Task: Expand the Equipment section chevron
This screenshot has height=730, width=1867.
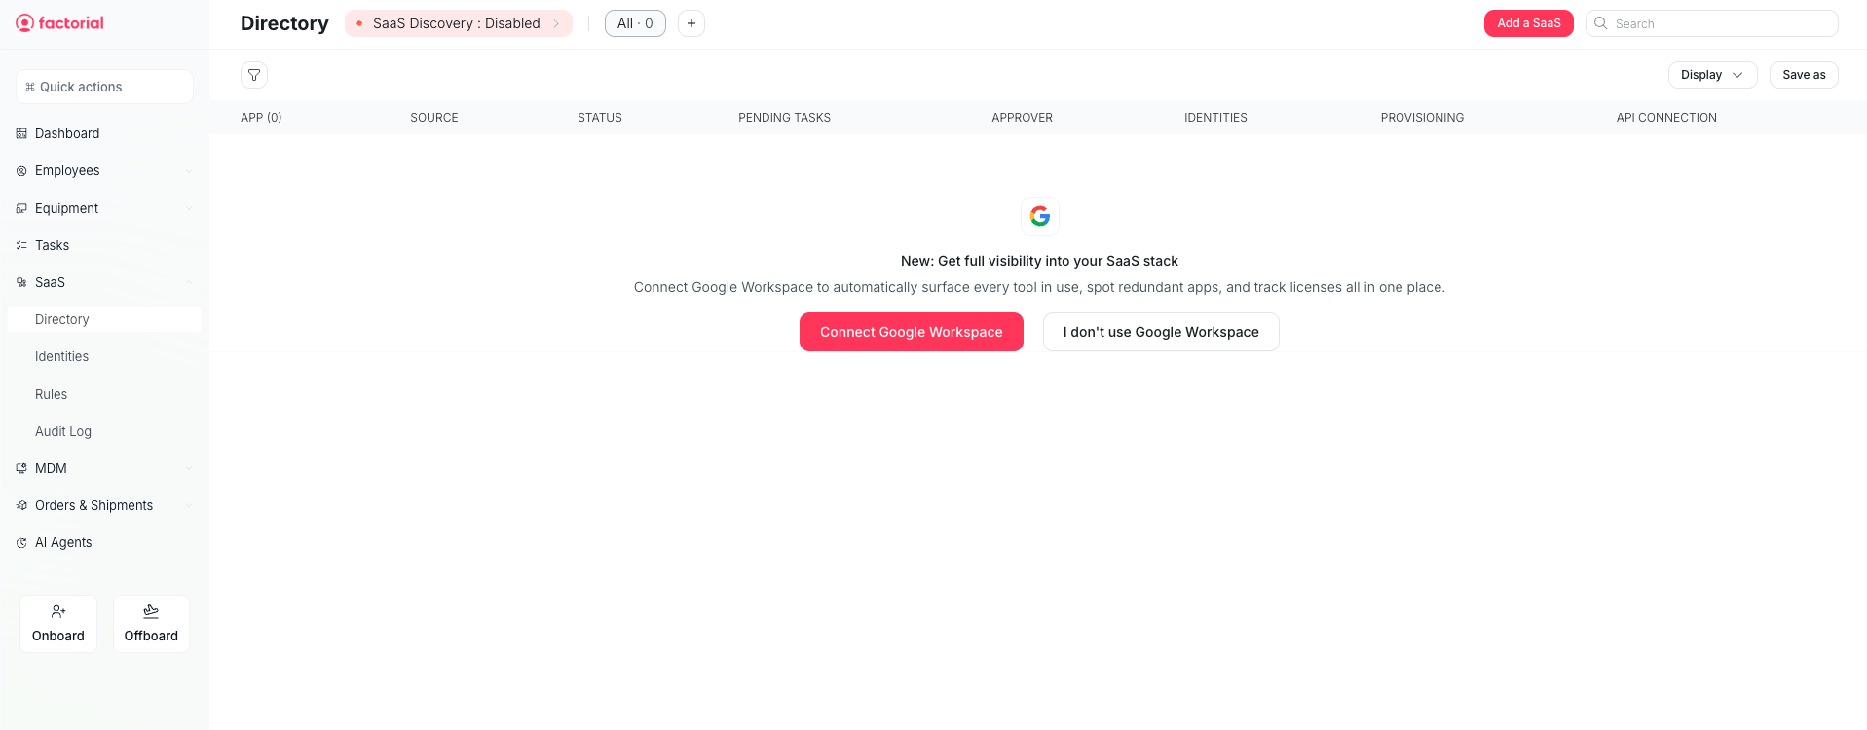Action: coord(189,208)
